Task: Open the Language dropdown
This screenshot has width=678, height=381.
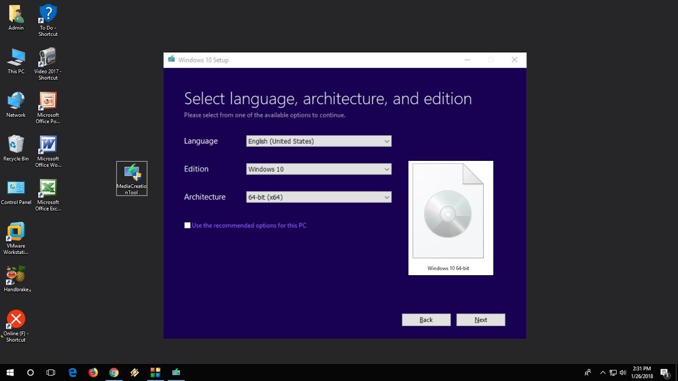Action: click(319, 141)
